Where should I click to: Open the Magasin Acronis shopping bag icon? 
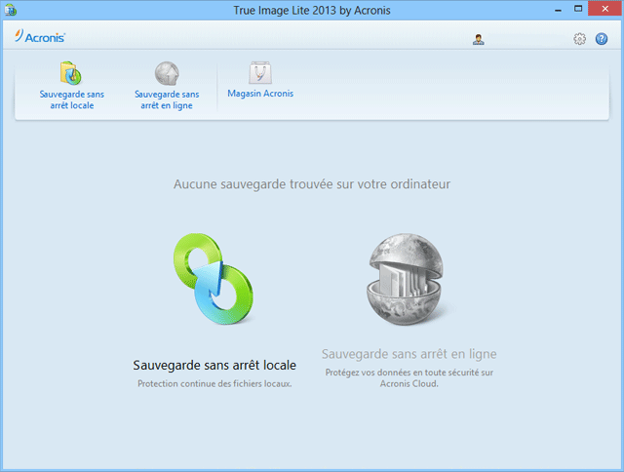pyautogui.click(x=259, y=73)
